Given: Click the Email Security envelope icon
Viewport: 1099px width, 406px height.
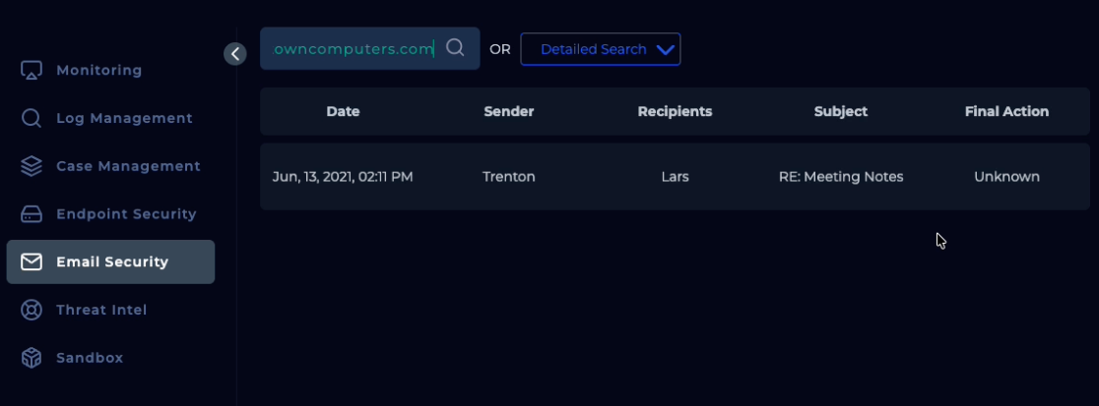Looking at the screenshot, I should click(32, 262).
